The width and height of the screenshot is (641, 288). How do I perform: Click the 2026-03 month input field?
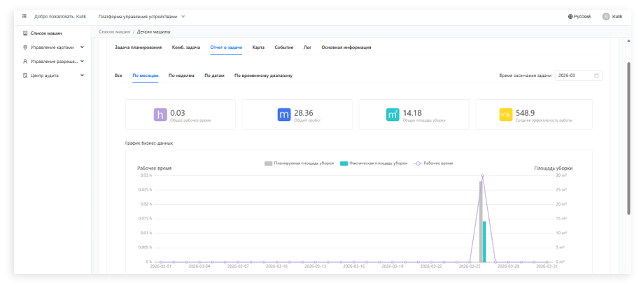tap(579, 75)
